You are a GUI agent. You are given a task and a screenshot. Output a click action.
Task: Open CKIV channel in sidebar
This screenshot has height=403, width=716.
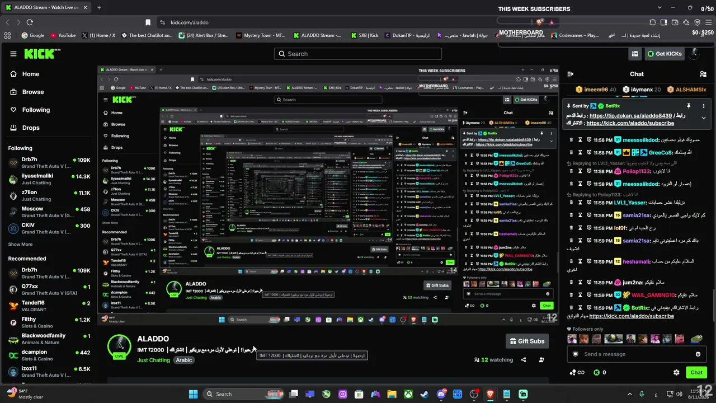pos(49,228)
